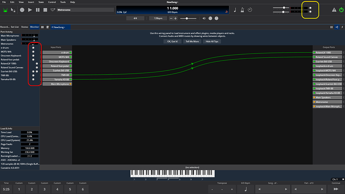345x194 pixels.
Task: Stop transport playback
Action: (45, 10)
